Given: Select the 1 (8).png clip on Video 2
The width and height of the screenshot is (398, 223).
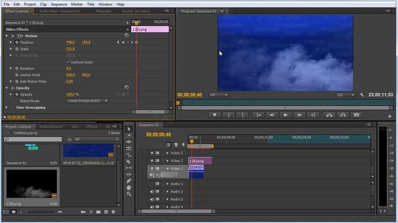Looking at the screenshot, I should tap(200, 161).
